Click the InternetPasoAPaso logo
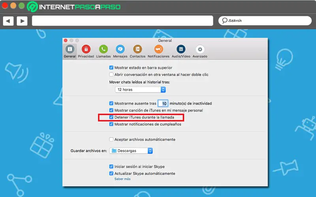This screenshot has width=316, height=197. [x=74, y=7]
